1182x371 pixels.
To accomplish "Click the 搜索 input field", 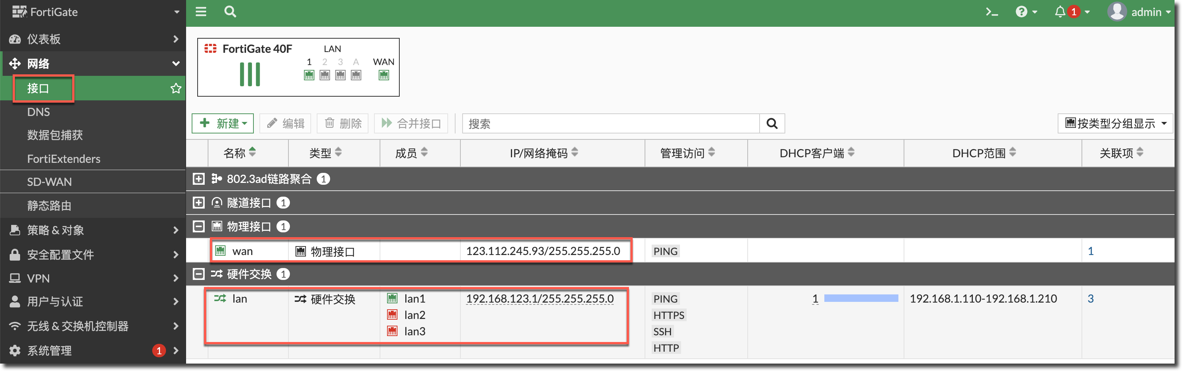I will click(610, 123).
